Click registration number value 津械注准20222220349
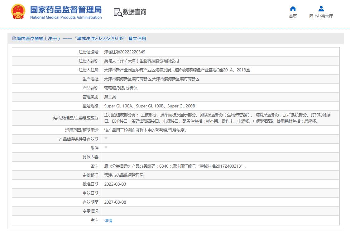The width and height of the screenshot is (350, 231). [x=125, y=52]
